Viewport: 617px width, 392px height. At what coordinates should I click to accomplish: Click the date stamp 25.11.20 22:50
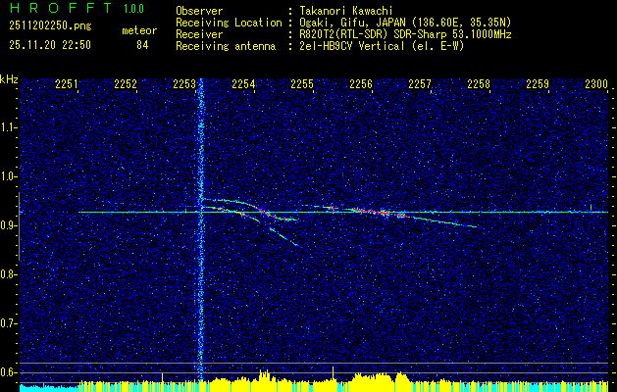pos(50,45)
